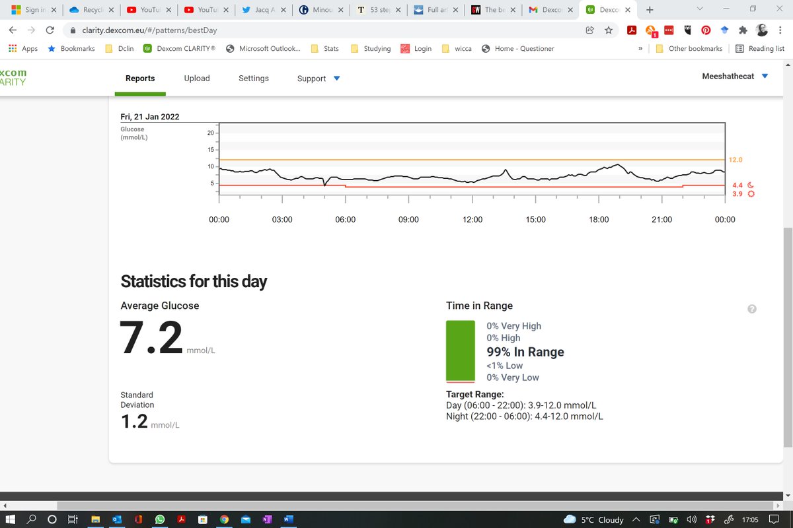Open the Pinterest browser extension
The image size is (793, 528).
tap(706, 30)
